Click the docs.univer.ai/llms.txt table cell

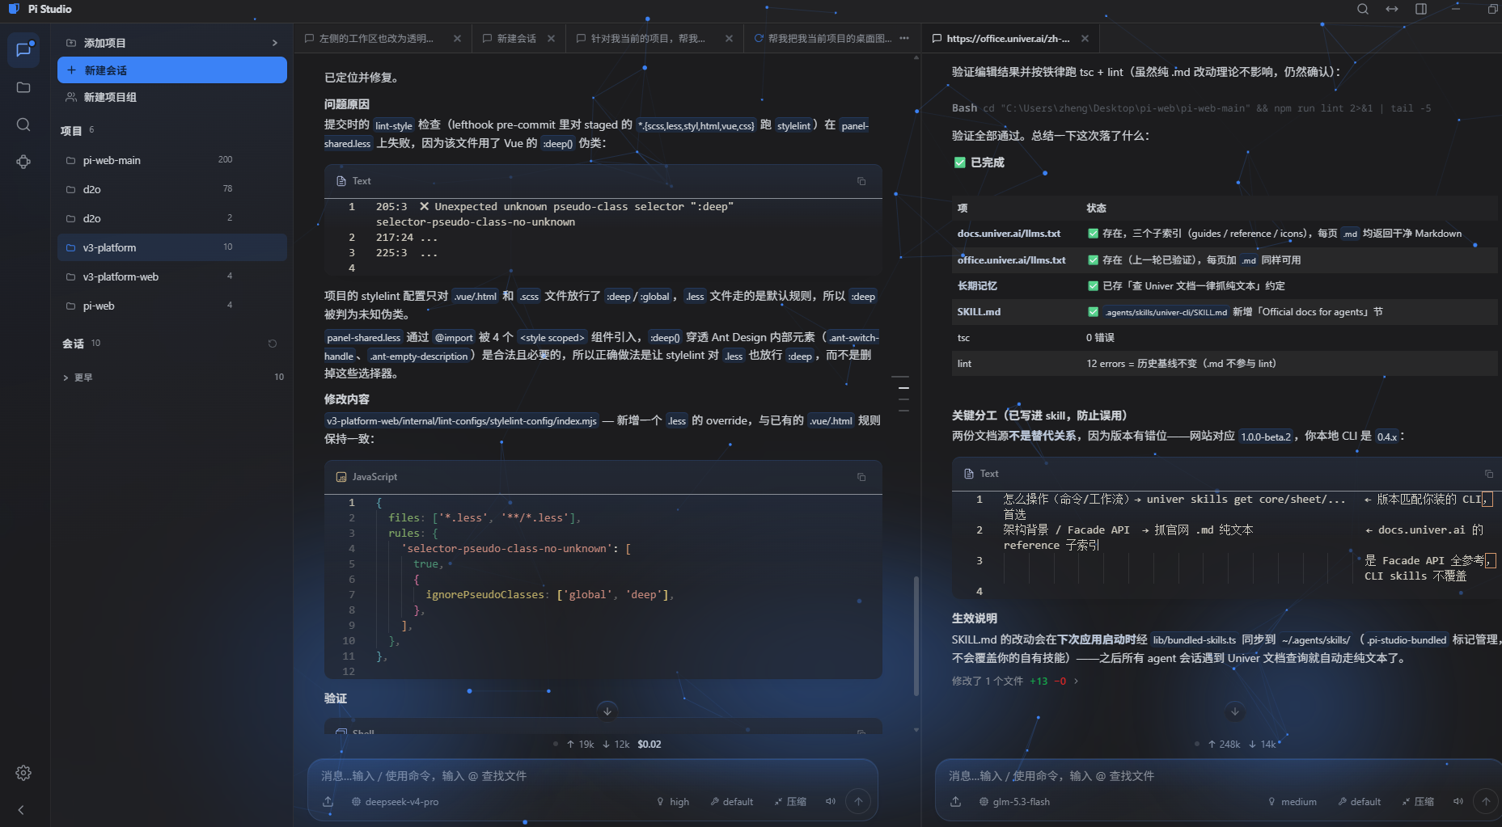tap(1009, 234)
